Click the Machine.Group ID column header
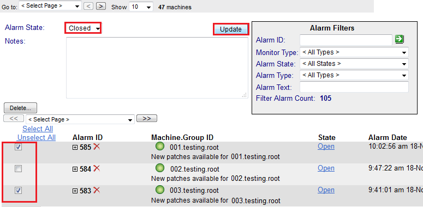Image resolution: width=423 pixels, height=207 pixels. 182,138
